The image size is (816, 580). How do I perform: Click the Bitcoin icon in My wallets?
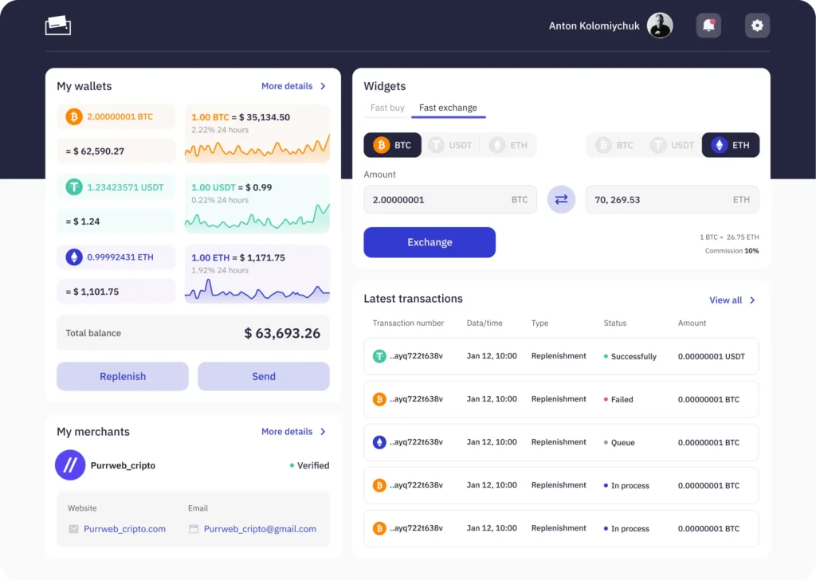point(74,116)
